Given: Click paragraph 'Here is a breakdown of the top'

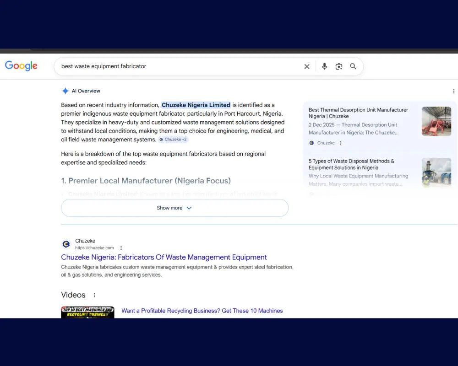Looking at the screenshot, I should coord(164,158).
